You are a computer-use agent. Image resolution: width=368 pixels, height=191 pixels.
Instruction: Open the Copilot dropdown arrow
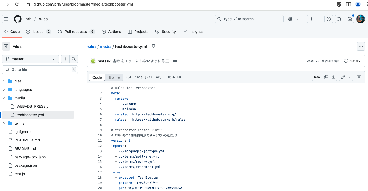click(297, 19)
